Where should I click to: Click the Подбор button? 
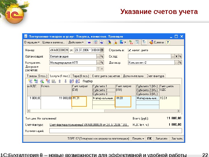click(88, 81)
